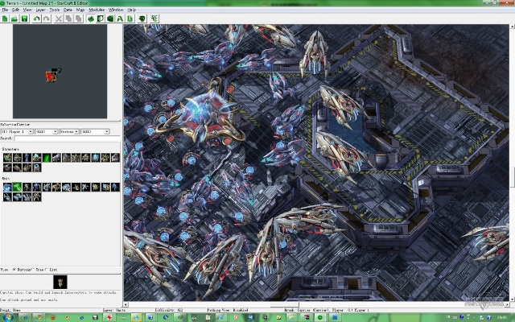Select the List view radio option
The height and width of the screenshot is (322, 515).
tap(47, 269)
